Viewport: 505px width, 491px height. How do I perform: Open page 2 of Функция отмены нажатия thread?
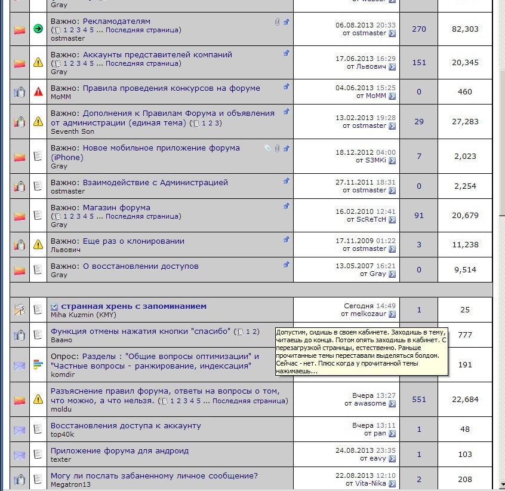(255, 332)
